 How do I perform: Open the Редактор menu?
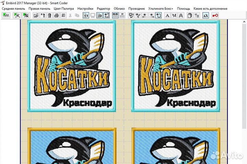click(104, 9)
